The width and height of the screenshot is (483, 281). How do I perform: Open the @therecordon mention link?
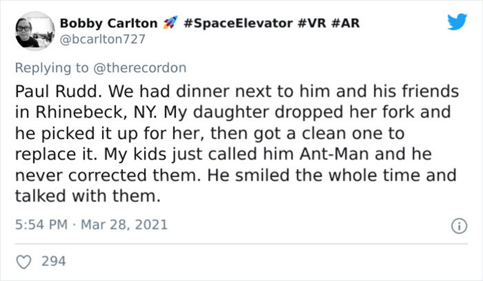click(140, 67)
